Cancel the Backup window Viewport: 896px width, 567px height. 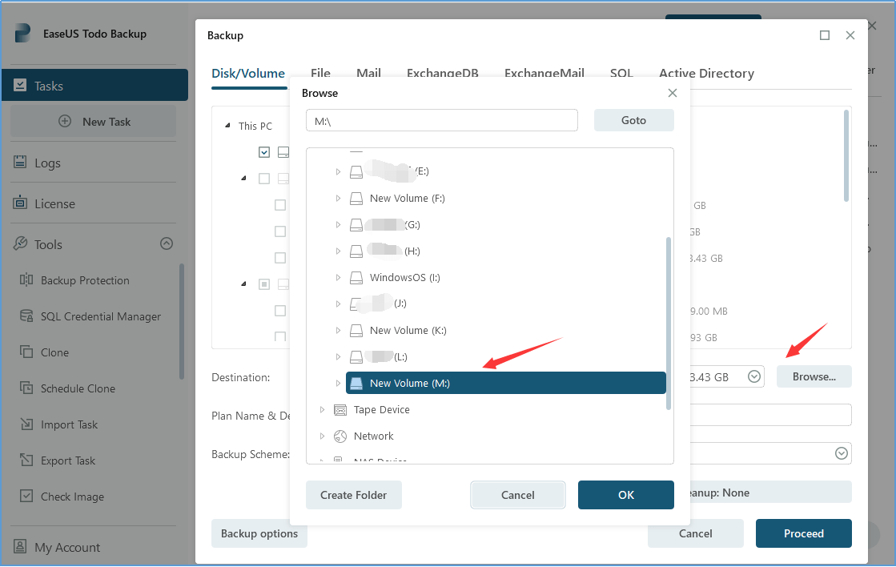click(696, 533)
